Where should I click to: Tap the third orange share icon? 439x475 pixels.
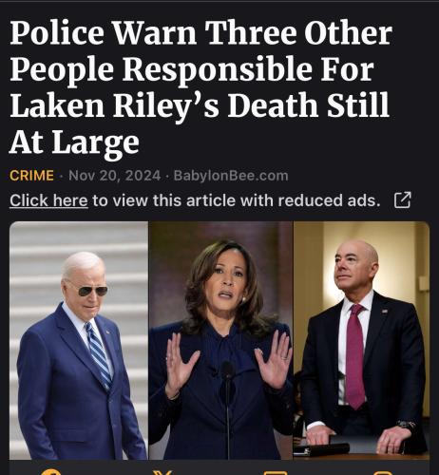coord(276,473)
